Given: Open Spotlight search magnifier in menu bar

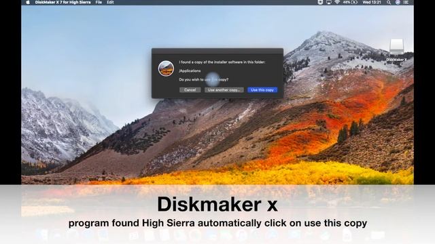Looking at the screenshot, I should pos(389,2).
